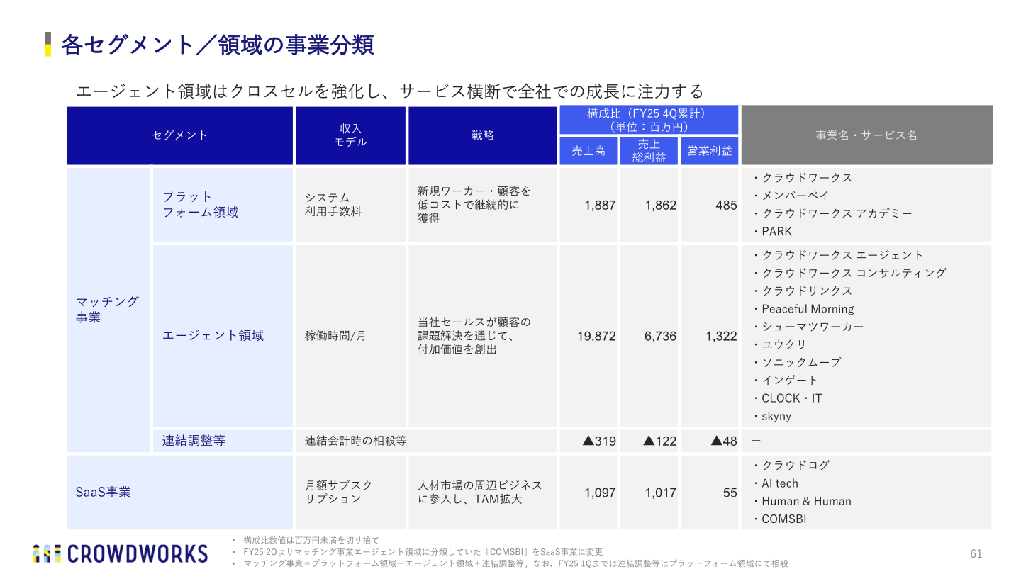1021x574 pixels.
Task: Click the service name Peaceful Morning
Action: click(808, 309)
